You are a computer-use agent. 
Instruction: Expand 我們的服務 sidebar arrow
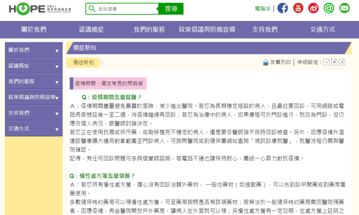57,82
